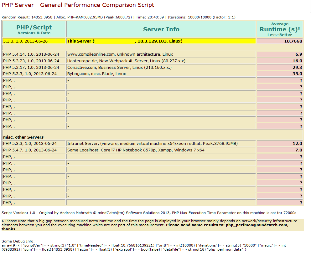Click the Some Debug Info array output
The height and width of the screenshot is (255, 311).
coord(141,247)
